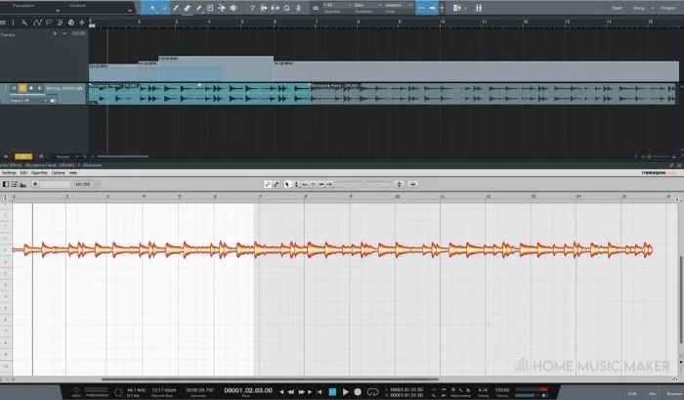Select the Mute tool in top toolbar
This screenshot has height=400, width=684.
pyautogui.click(x=210, y=8)
